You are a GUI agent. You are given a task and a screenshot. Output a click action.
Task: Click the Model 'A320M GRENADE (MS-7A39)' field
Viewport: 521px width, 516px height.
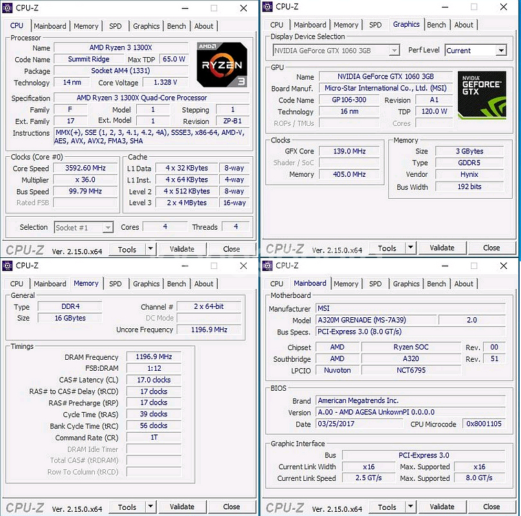376,320
